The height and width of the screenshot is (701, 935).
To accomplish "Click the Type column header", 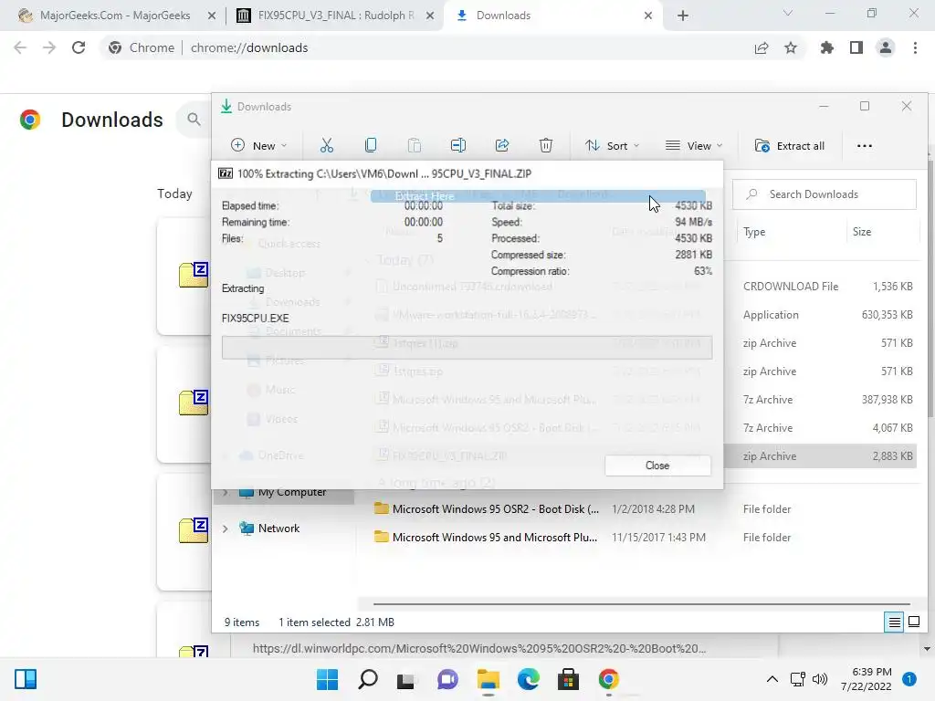I will tap(754, 232).
